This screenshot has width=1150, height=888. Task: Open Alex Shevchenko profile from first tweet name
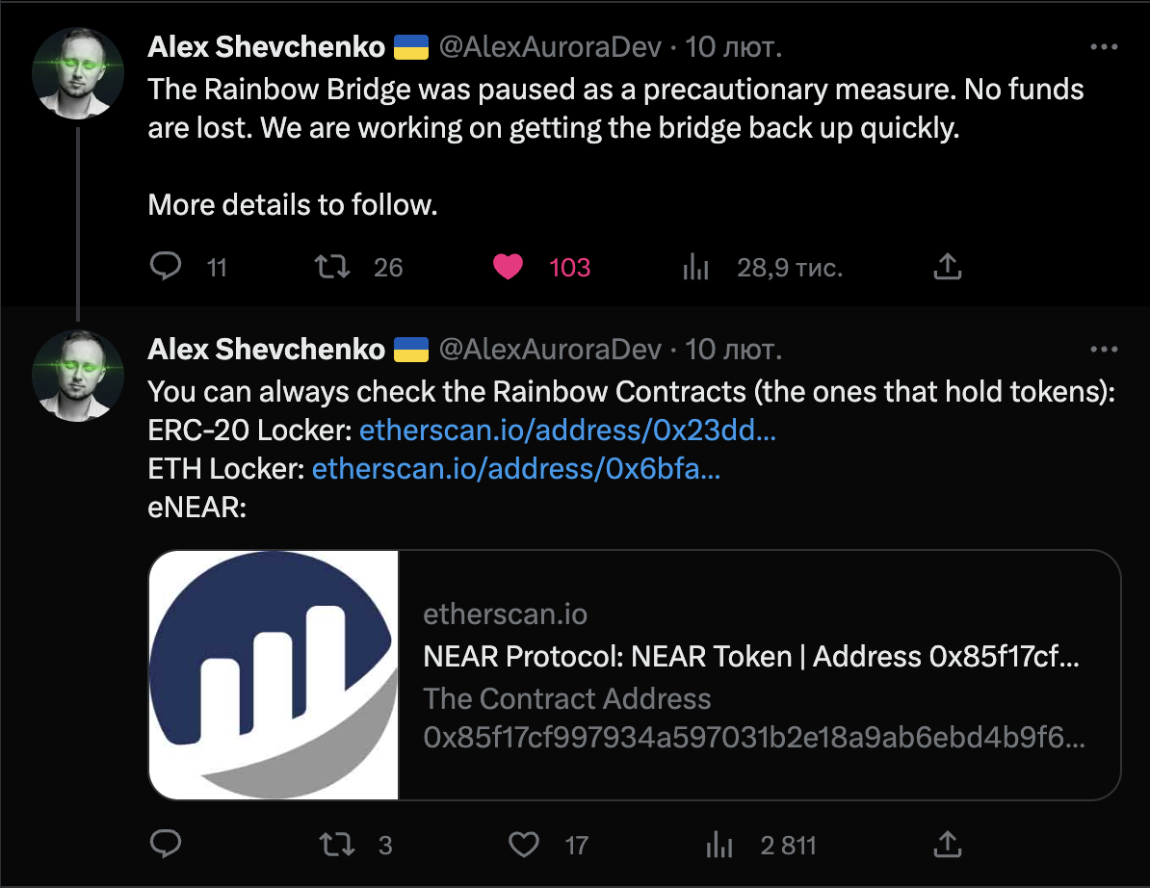point(266,47)
